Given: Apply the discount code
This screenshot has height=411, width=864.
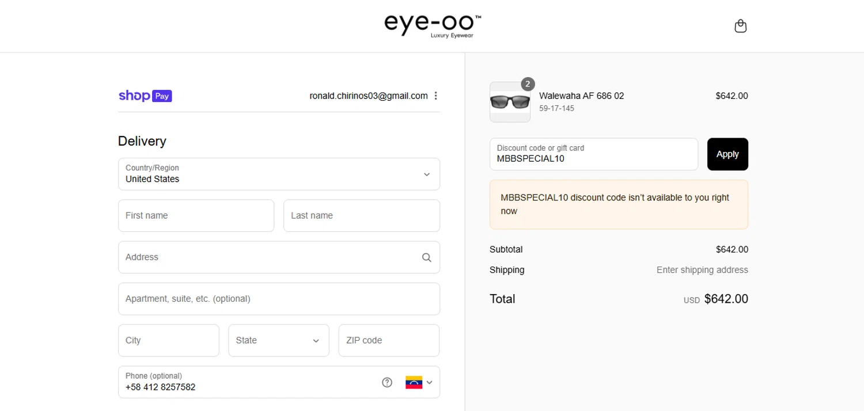Looking at the screenshot, I should click(727, 154).
